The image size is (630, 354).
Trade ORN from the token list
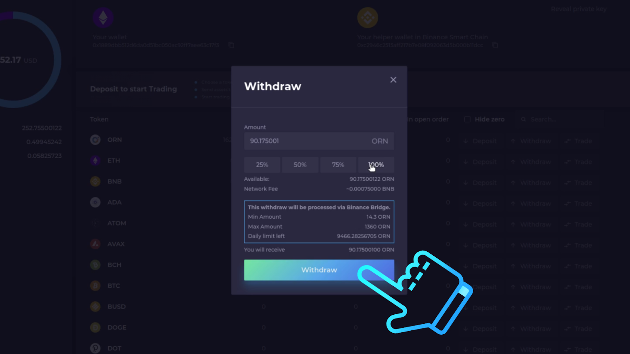(578, 141)
